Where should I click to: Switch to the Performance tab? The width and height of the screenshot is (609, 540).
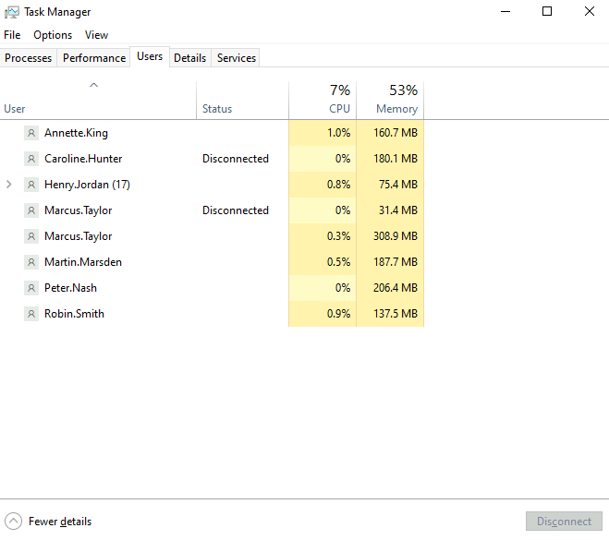pyautogui.click(x=94, y=58)
